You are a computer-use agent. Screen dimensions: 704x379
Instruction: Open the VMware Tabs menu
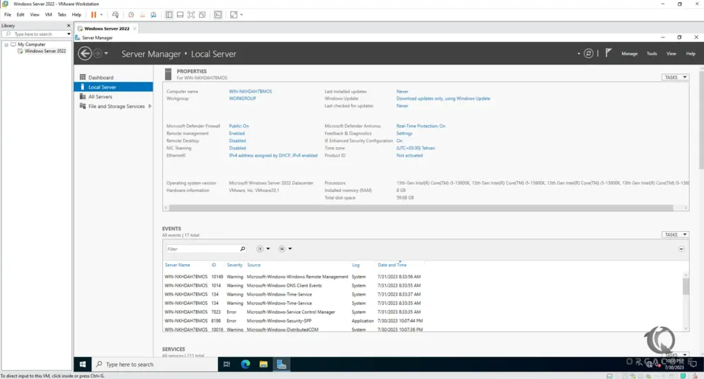(62, 15)
